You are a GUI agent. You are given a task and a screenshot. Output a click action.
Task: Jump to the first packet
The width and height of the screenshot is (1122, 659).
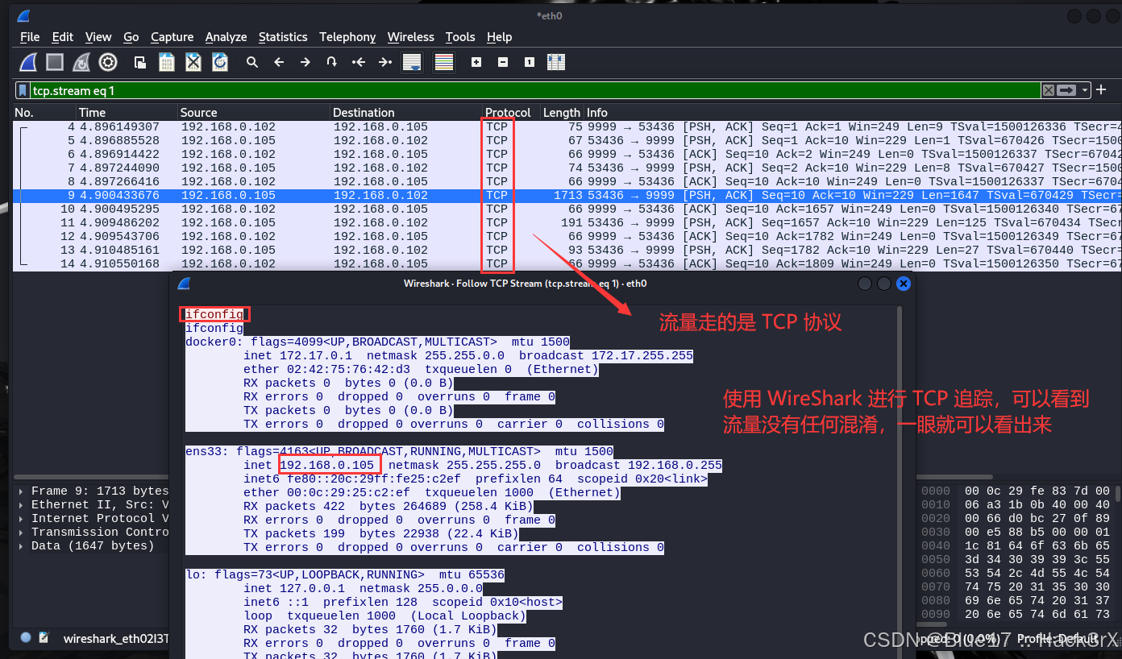click(359, 62)
